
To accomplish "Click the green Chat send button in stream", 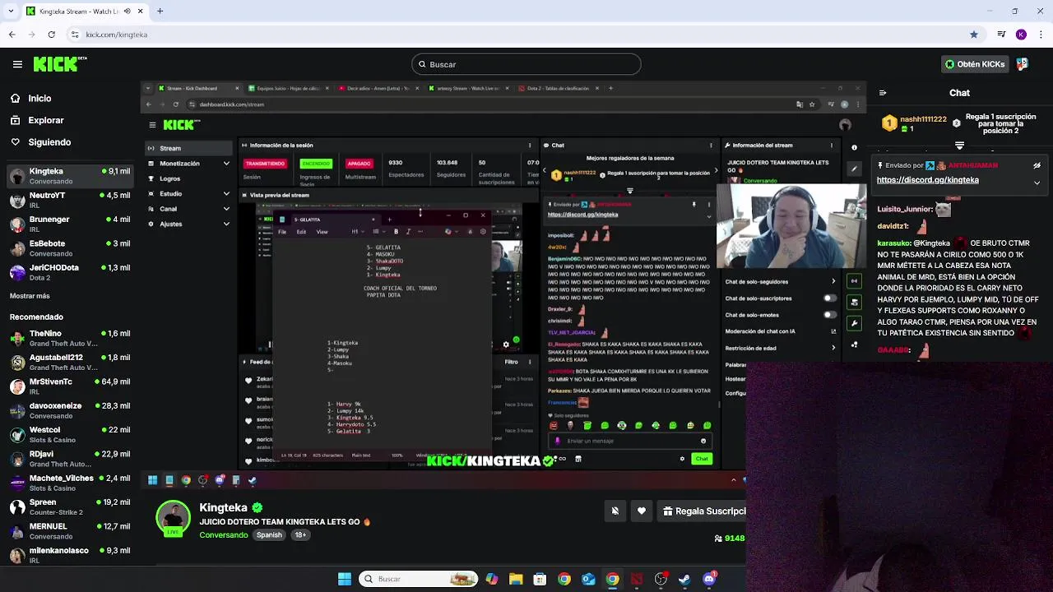I will coord(701,458).
